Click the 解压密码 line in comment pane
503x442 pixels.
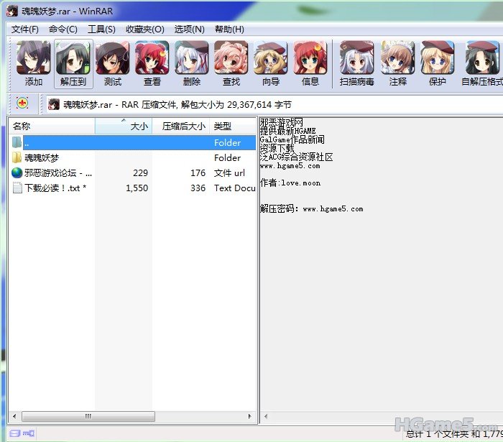pyautogui.click(x=311, y=209)
